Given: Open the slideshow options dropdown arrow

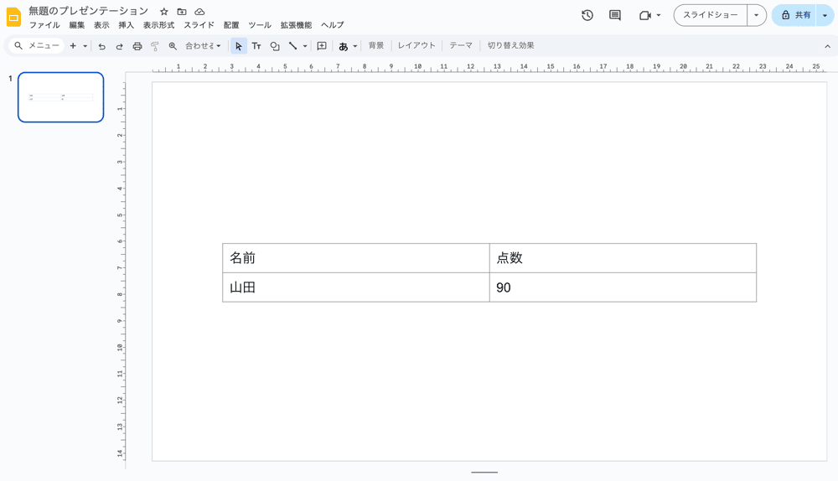Looking at the screenshot, I should pyautogui.click(x=757, y=15).
